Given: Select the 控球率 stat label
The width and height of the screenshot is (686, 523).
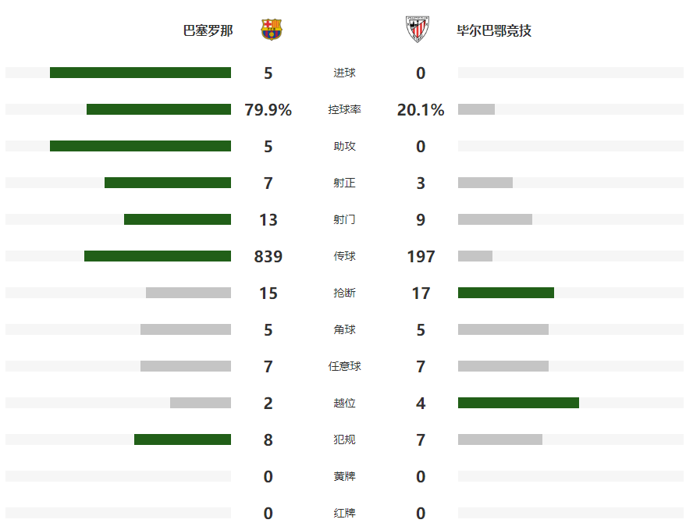Looking at the screenshot, I should pos(344,109).
